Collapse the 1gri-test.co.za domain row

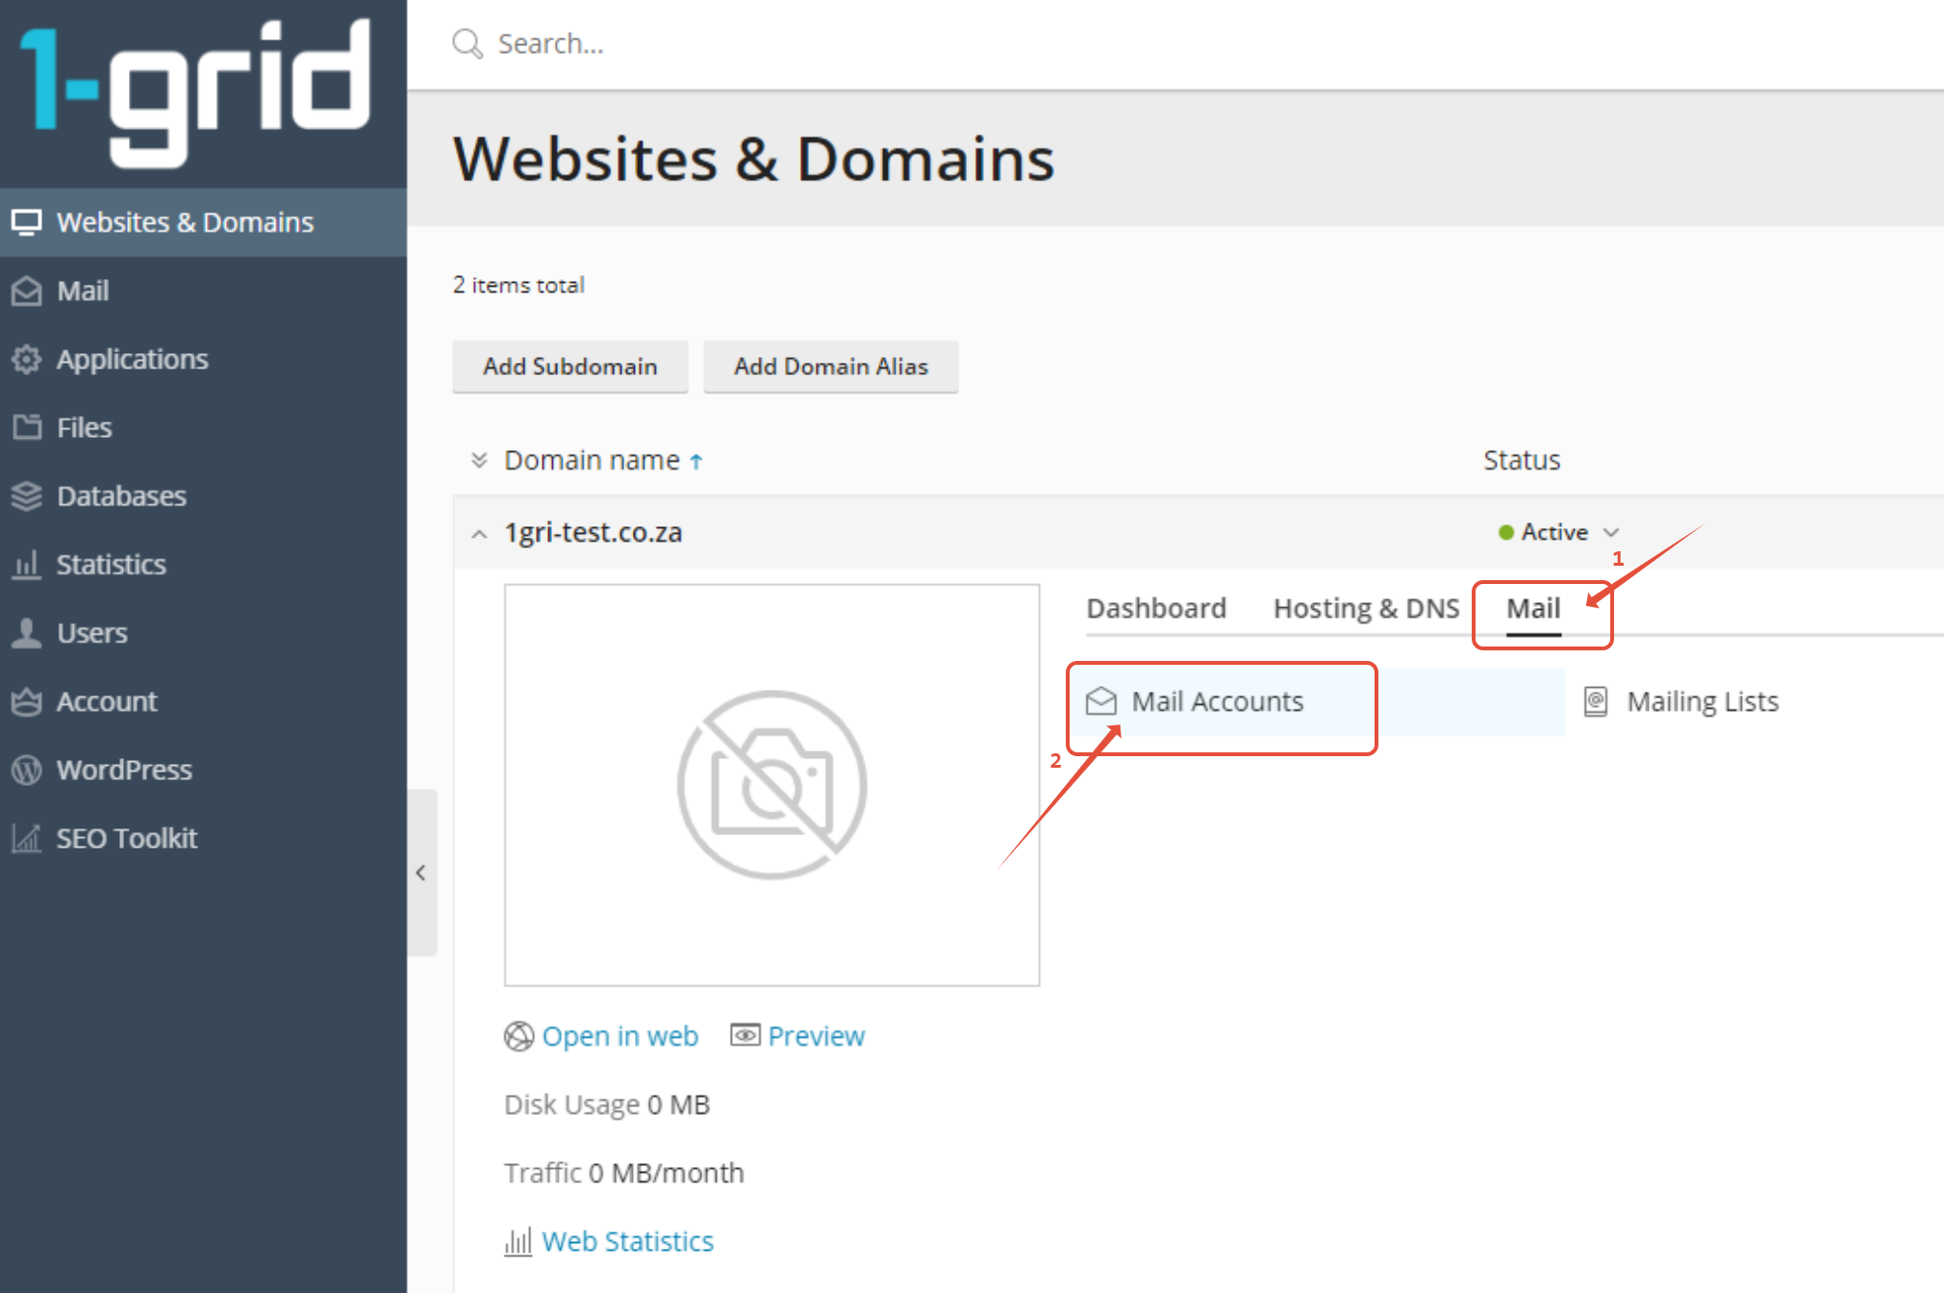click(x=479, y=534)
